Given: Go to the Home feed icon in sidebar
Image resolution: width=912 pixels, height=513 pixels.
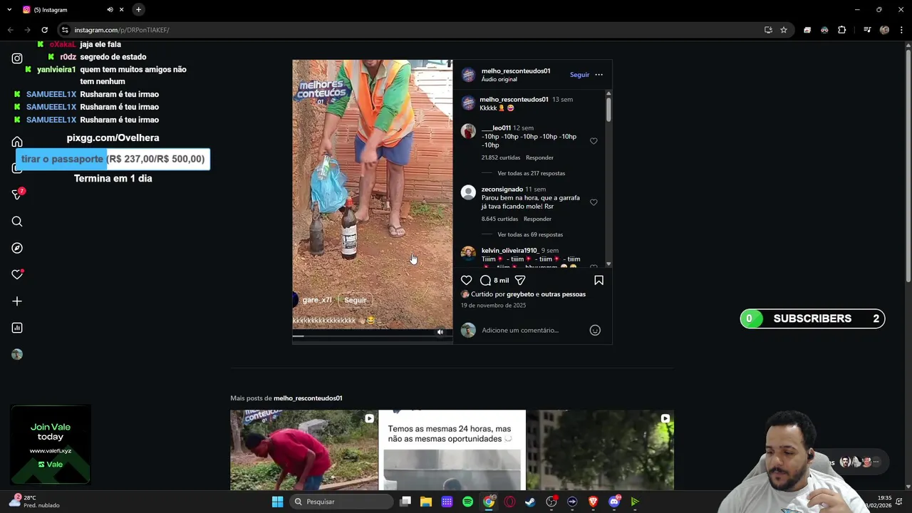Looking at the screenshot, I should (17, 142).
